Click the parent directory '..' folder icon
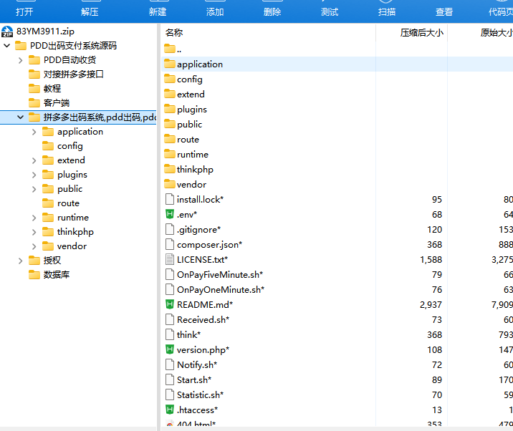513x431 pixels. [x=170, y=49]
